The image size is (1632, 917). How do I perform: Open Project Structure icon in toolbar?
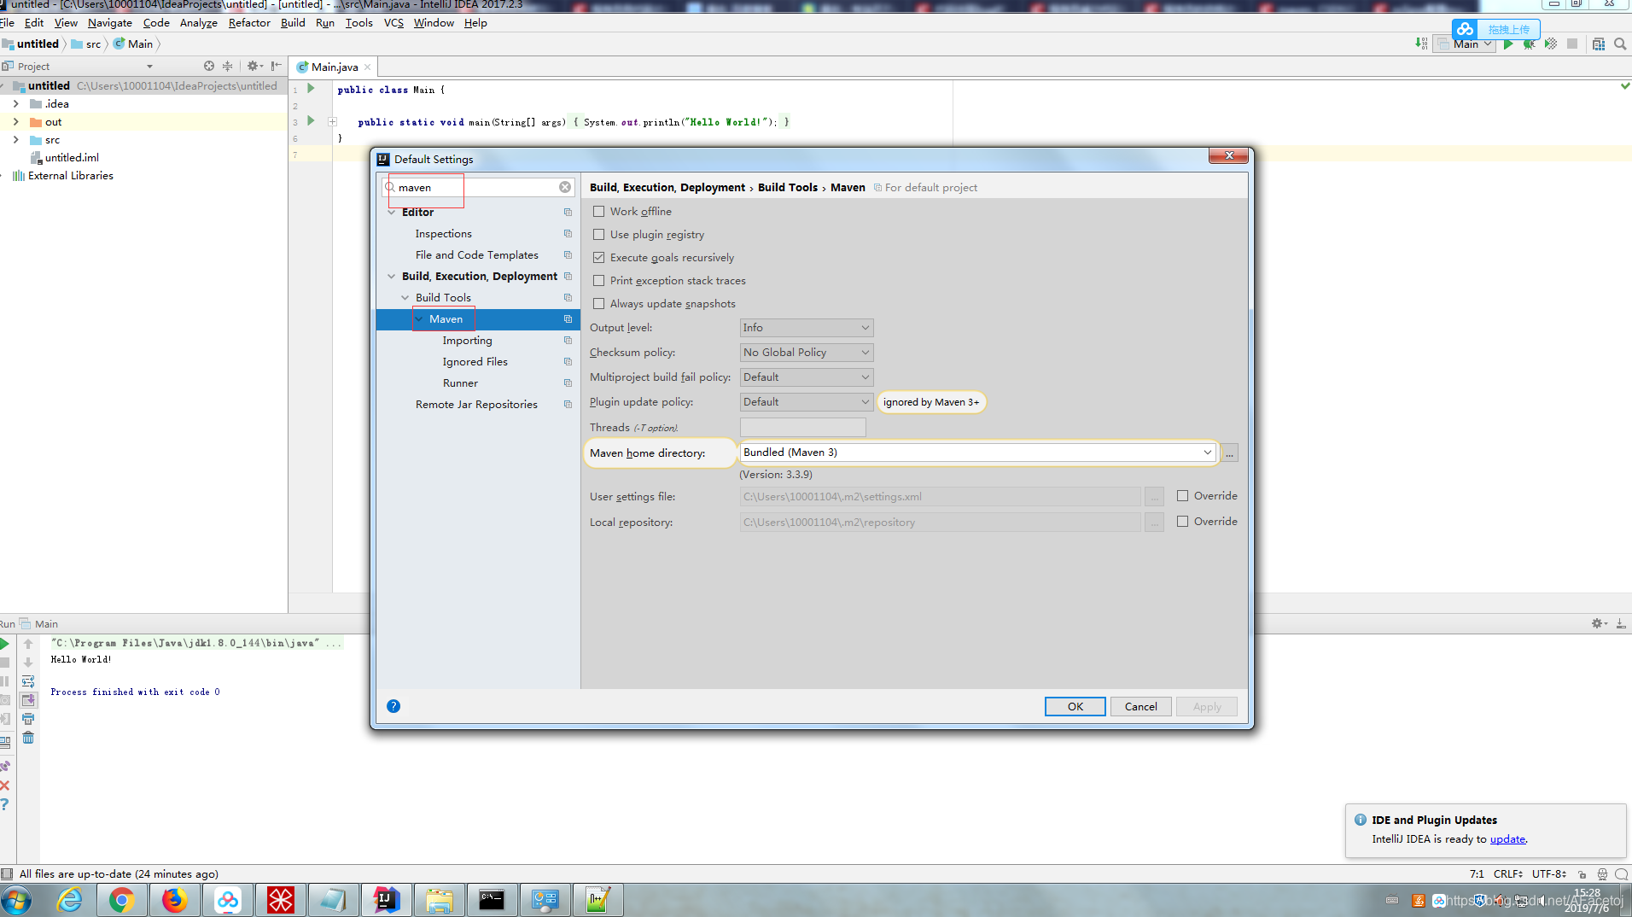click(1599, 44)
